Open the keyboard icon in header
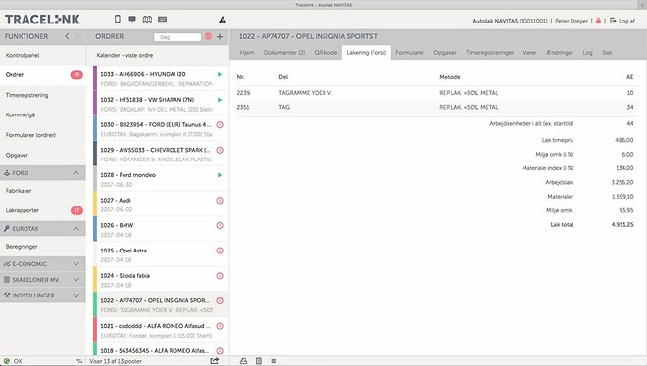 tap(163, 19)
